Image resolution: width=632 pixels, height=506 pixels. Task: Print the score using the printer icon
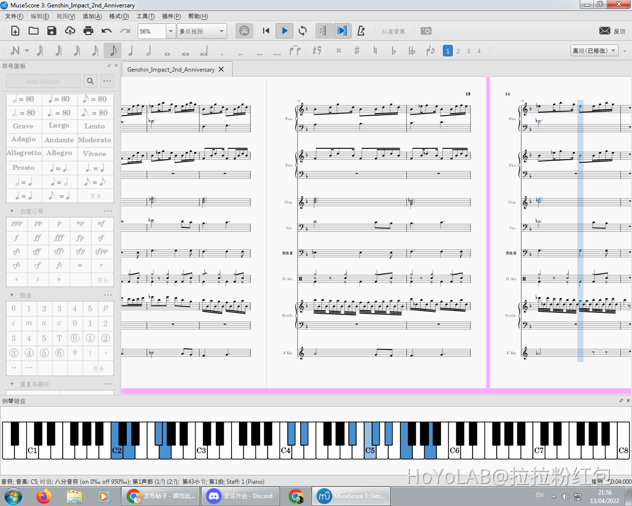(x=88, y=31)
